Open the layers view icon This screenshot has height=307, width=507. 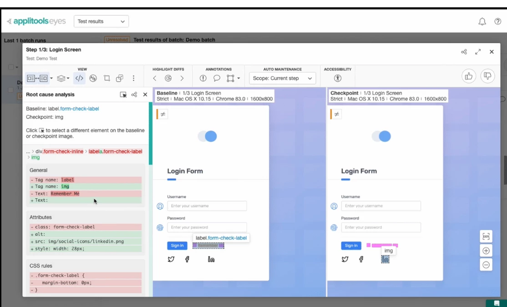click(61, 78)
